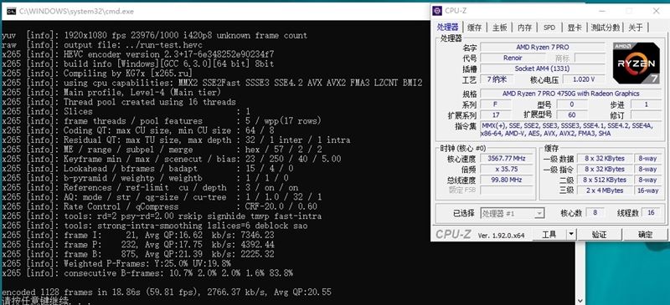Open the cmd.exe title bar icon

[x=11, y=12]
